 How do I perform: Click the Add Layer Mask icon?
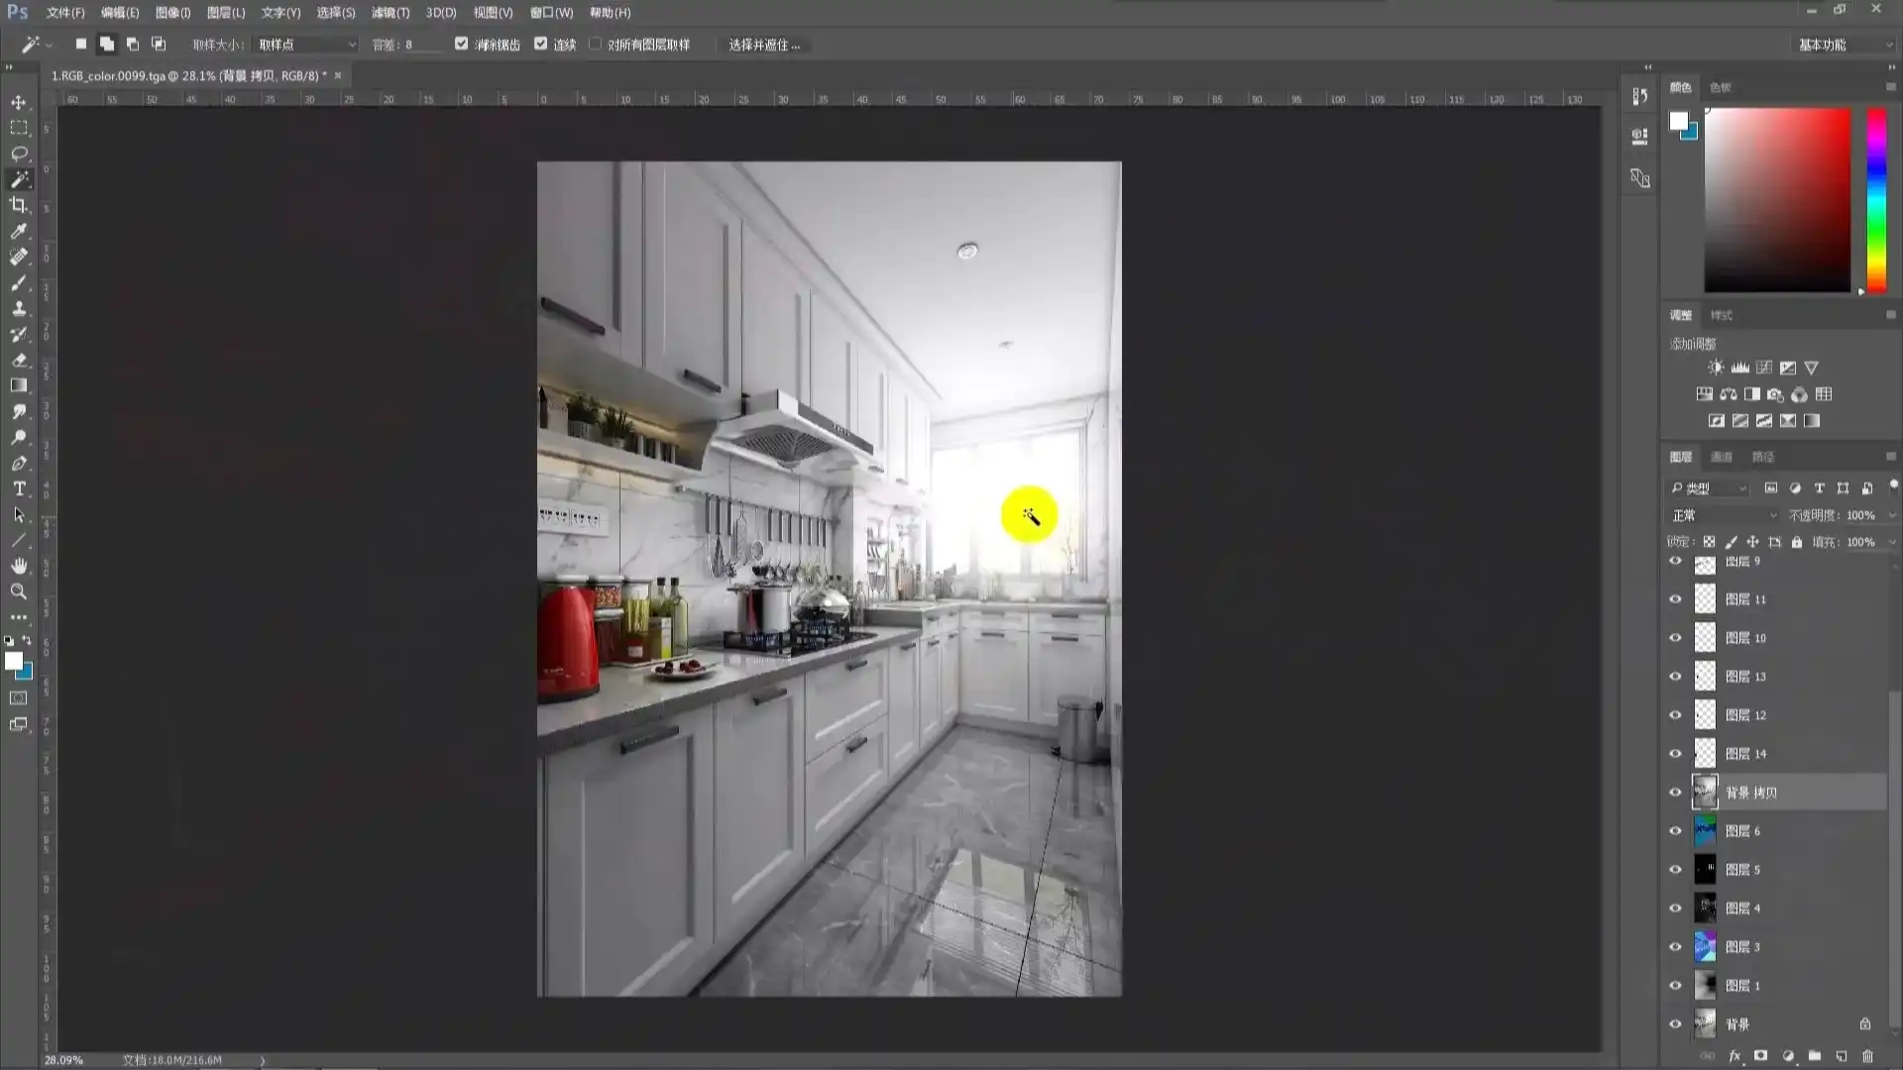[1761, 1056]
